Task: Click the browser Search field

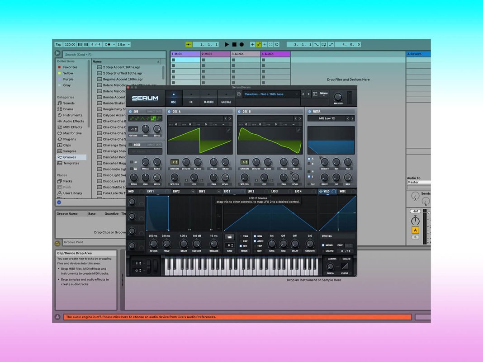Action: [x=114, y=55]
